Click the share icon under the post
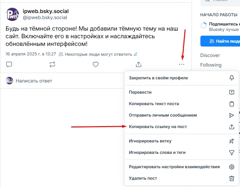 point(138,64)
